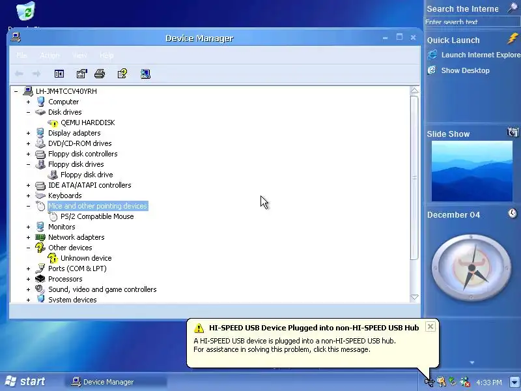Click the device tree vertical scrollbar thumb
This screenshot has width=521, height=391.
click(414, 177)
